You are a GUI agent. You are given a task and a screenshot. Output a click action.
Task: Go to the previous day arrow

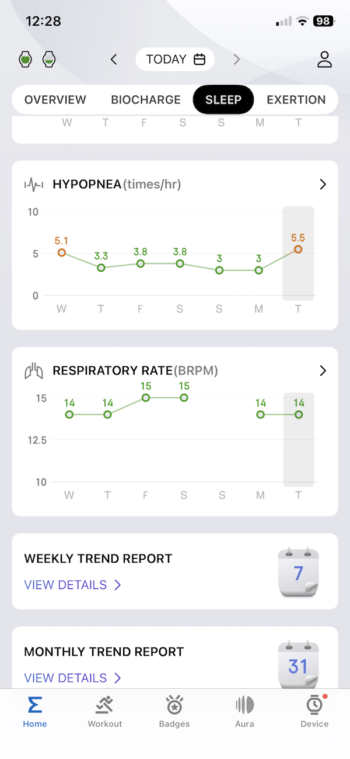[114, 59]
